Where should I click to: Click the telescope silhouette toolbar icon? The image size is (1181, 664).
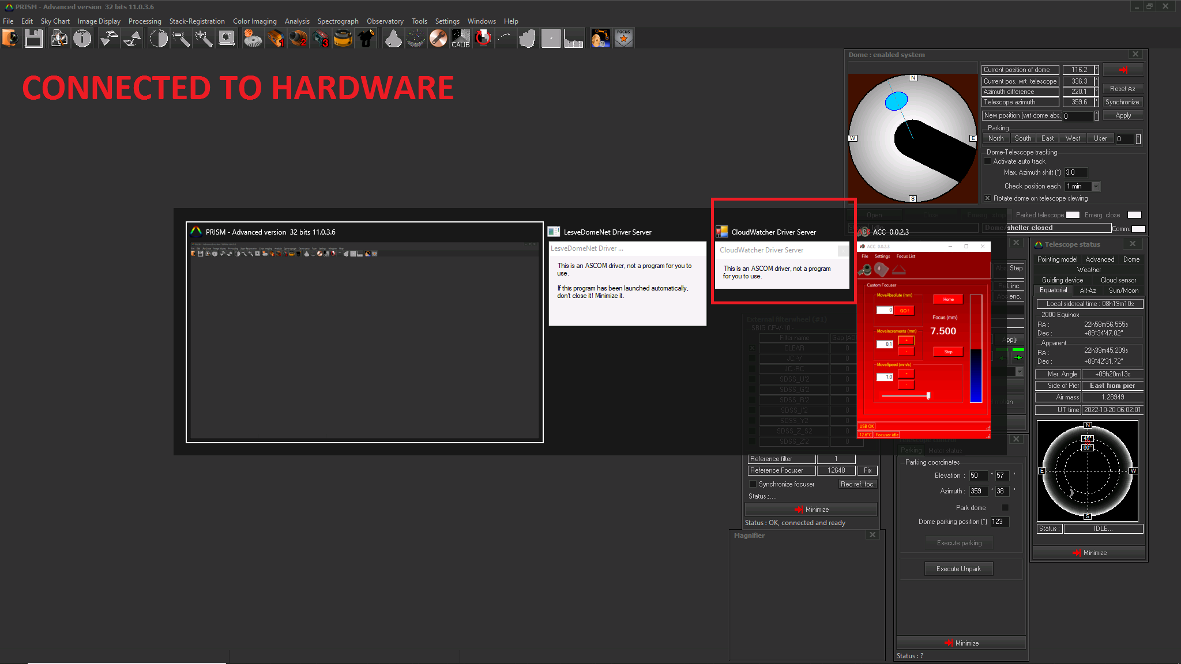[366, 39]
